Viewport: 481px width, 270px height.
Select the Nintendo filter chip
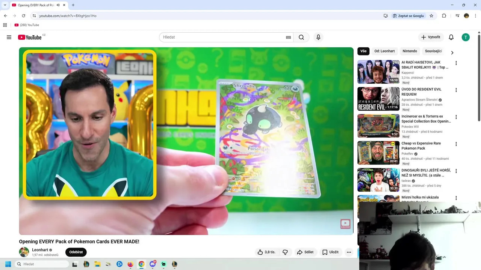point(410,51)
